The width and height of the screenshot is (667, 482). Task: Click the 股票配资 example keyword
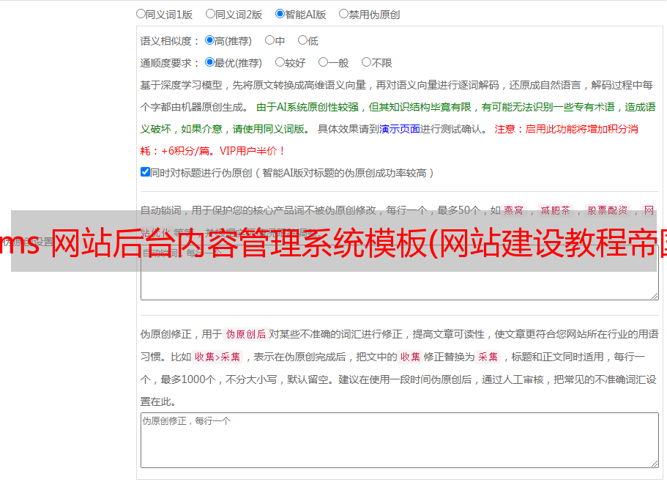click(x=608, y=210)
